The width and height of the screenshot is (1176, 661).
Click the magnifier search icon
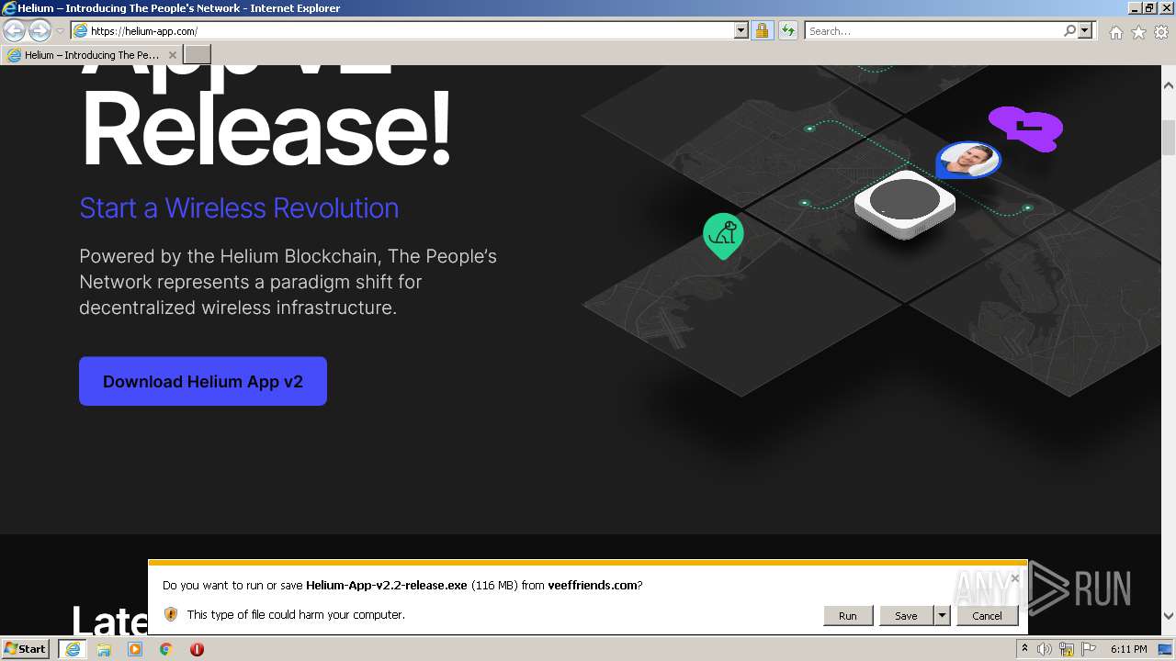[x=1069, y=31]
